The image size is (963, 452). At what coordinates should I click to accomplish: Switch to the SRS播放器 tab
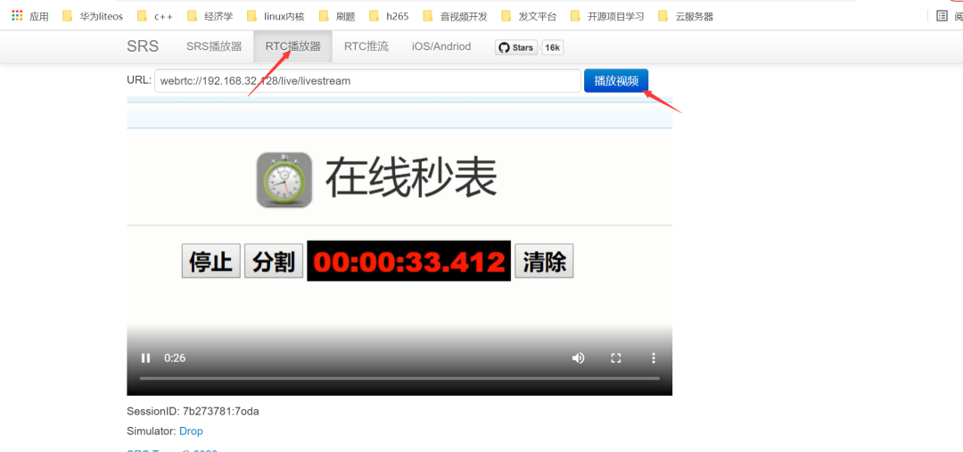(214, 46)
